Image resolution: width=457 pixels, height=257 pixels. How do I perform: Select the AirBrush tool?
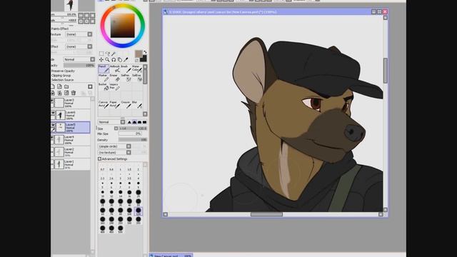pyautogui.click(x=115, y=69)
